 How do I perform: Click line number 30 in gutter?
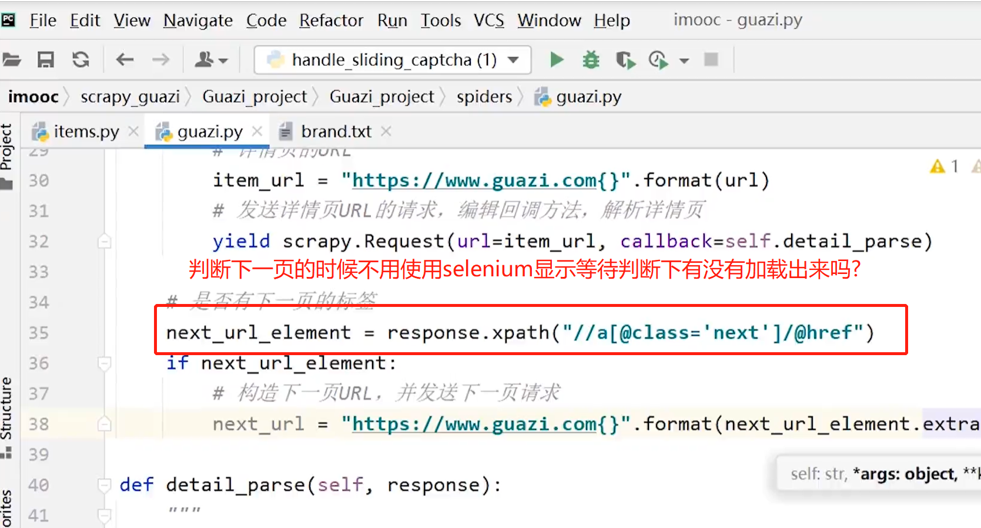[x=39, y=181]
